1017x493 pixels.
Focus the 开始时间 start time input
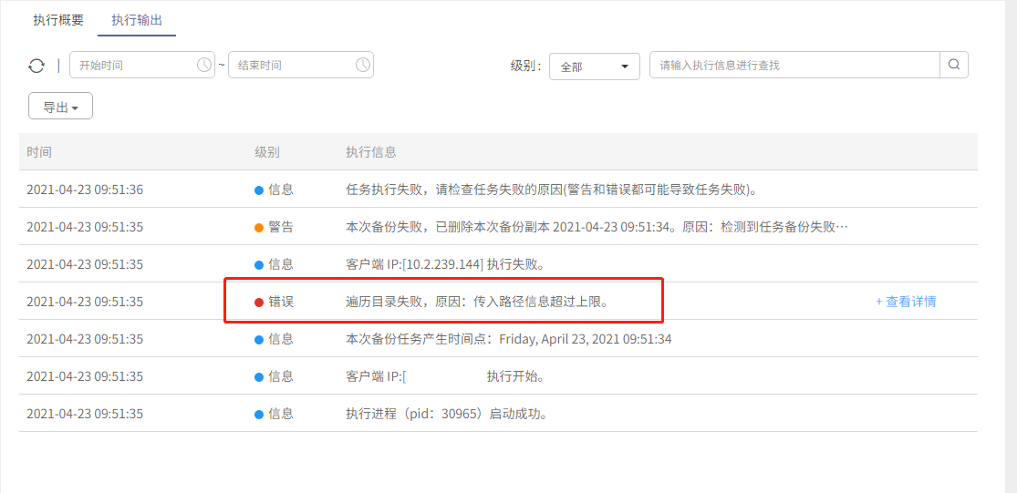point(142,65)
